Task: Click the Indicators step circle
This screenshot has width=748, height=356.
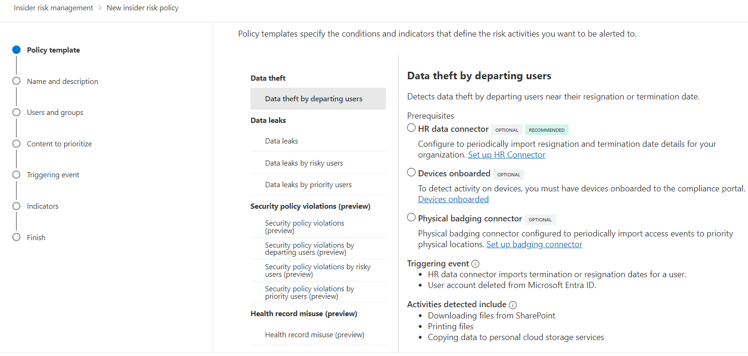Action: click(16, 206)
